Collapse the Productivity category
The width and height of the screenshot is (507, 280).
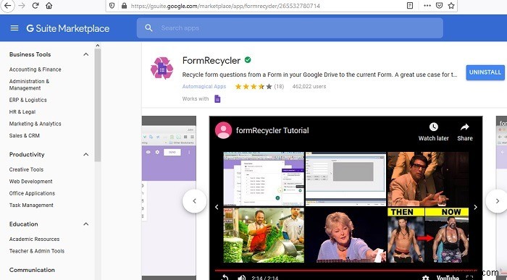point(85,154)
